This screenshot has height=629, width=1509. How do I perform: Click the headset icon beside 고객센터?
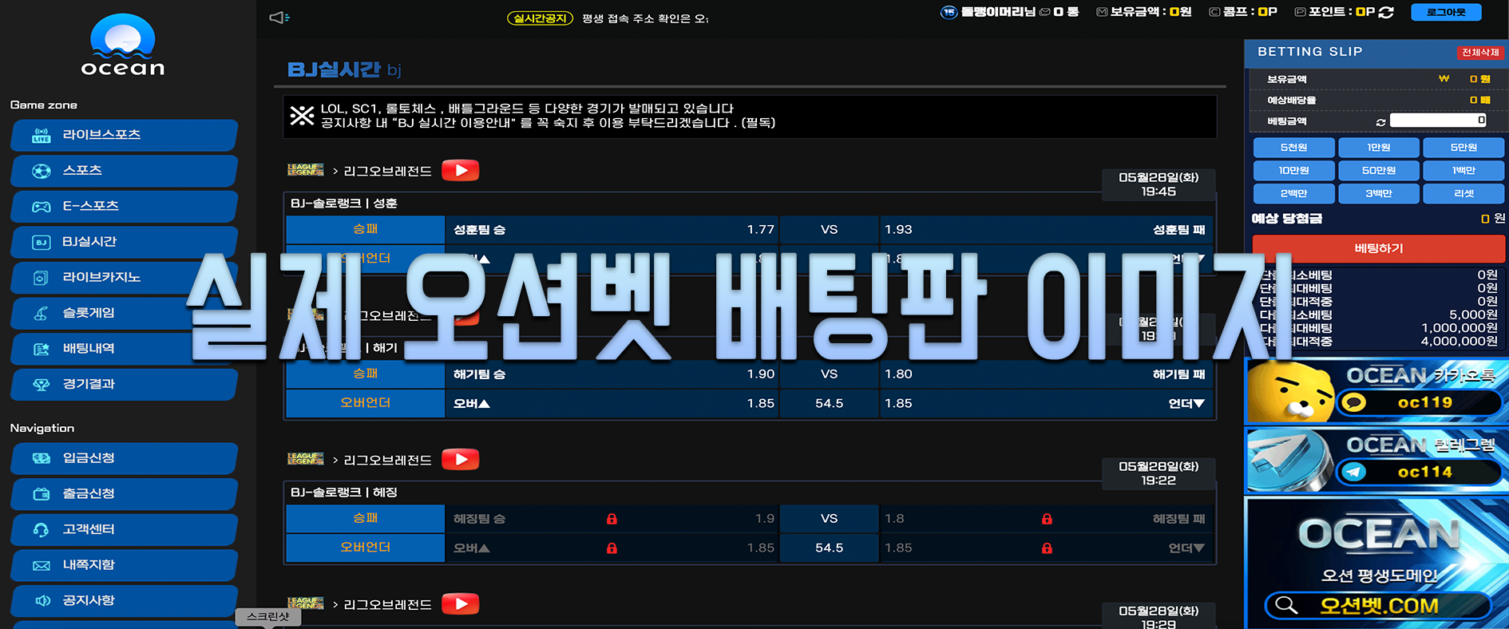point(42,529)
